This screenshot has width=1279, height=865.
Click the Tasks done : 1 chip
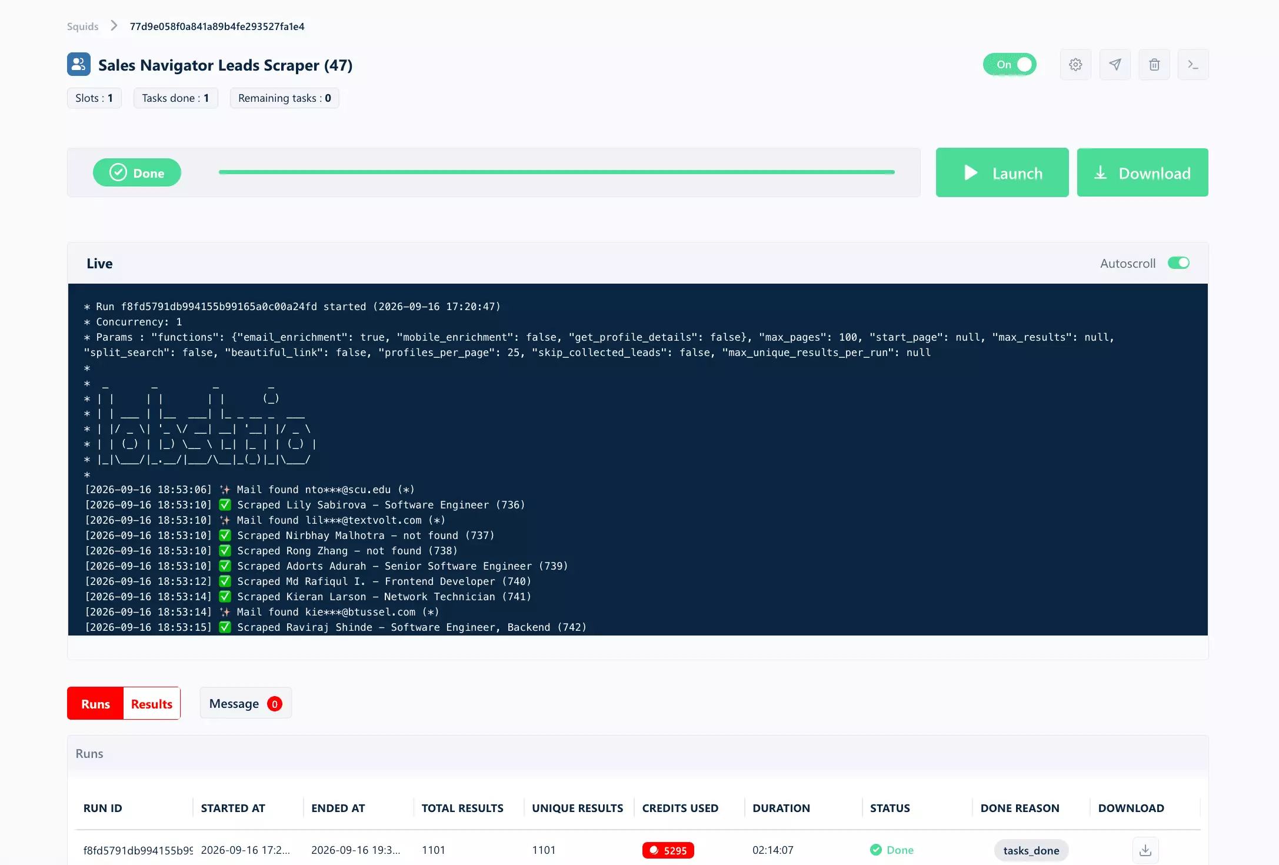pyautogui.click(x=175, y=98)
